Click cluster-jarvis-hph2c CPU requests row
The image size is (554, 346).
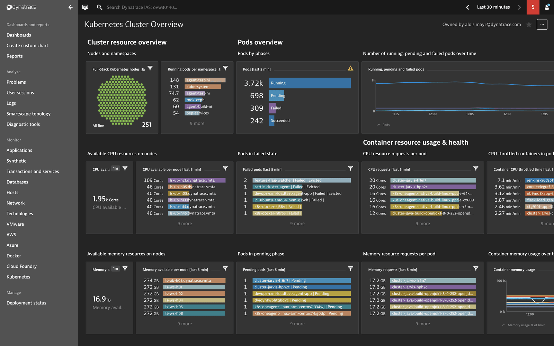423,187
